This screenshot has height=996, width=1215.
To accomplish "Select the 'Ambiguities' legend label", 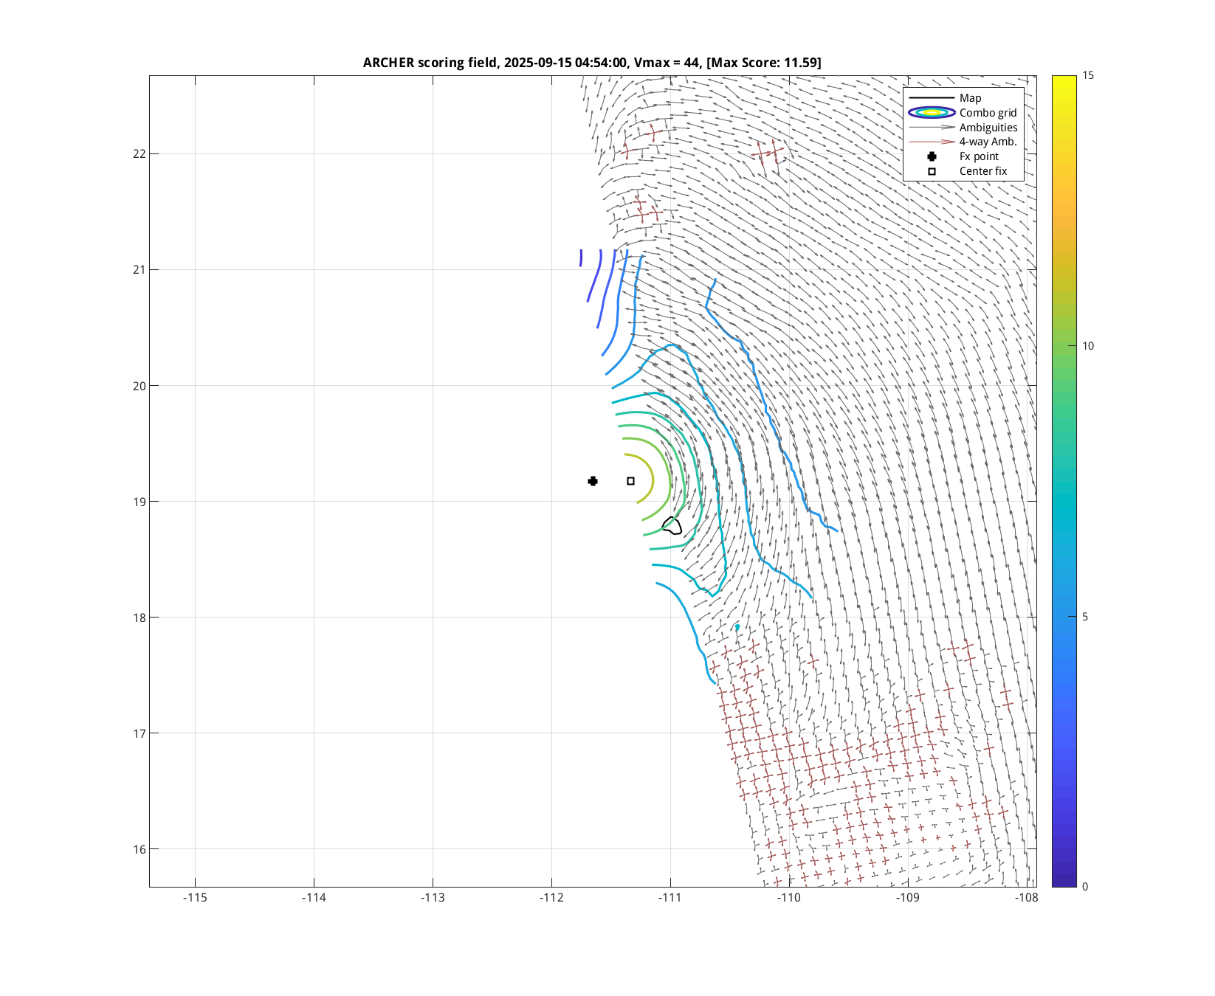I will 988,128.
